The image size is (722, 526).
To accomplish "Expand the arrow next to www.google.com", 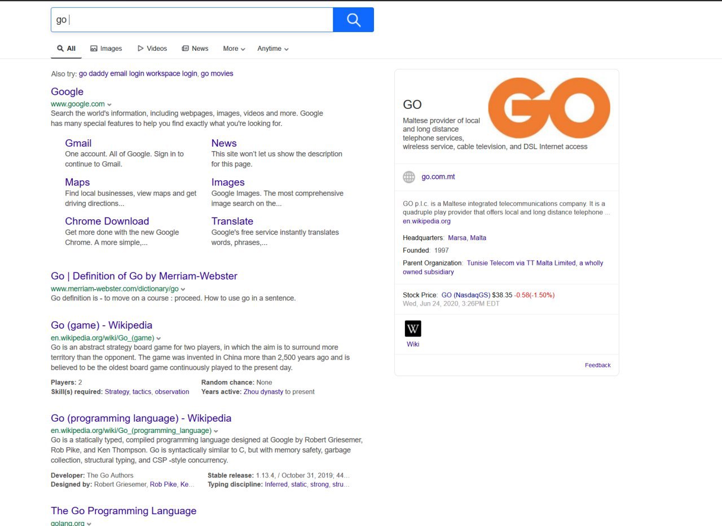I will click(109, 104).
